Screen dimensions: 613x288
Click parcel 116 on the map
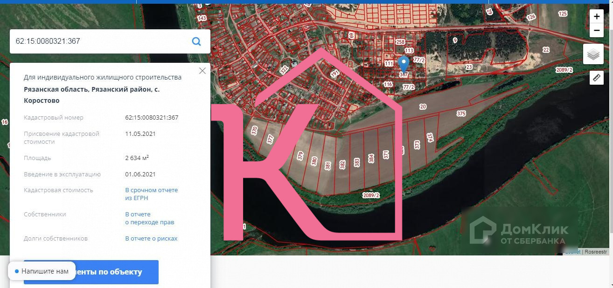[388, 84]
